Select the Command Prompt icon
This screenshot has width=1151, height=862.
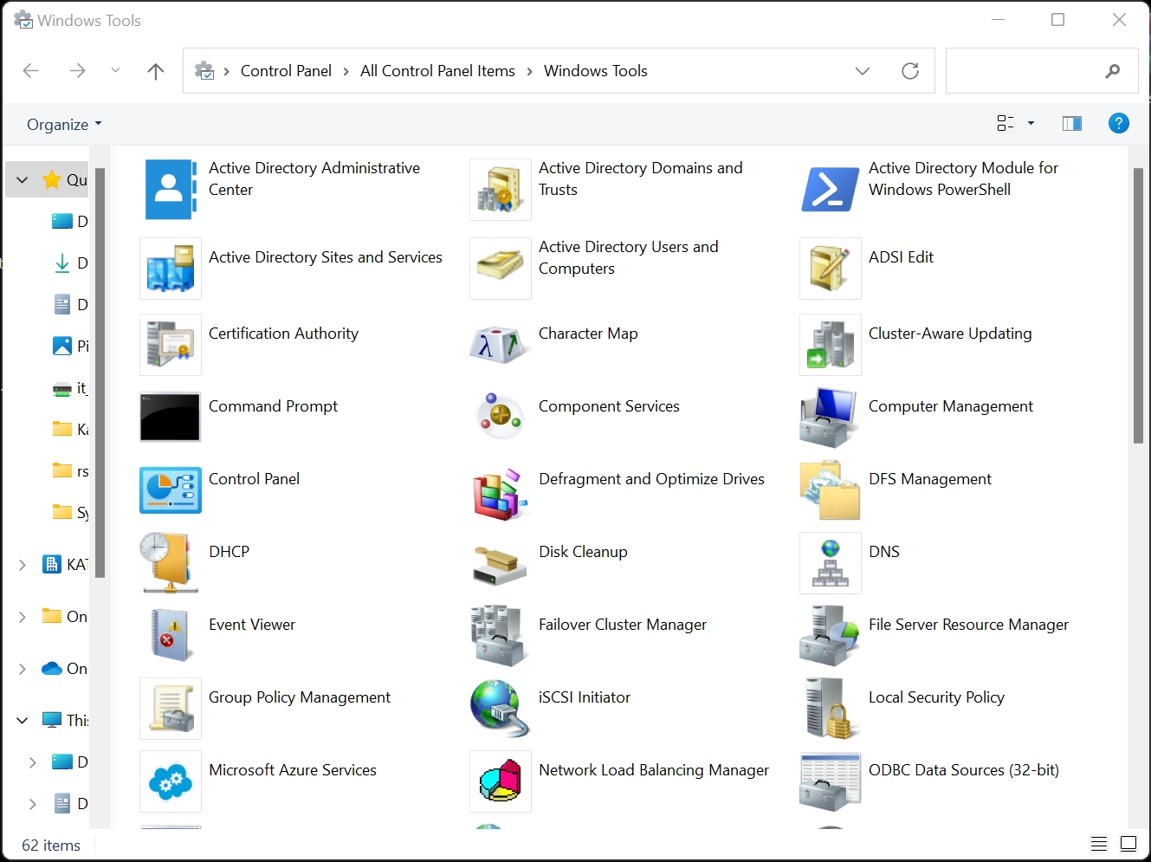pos(171,418)
